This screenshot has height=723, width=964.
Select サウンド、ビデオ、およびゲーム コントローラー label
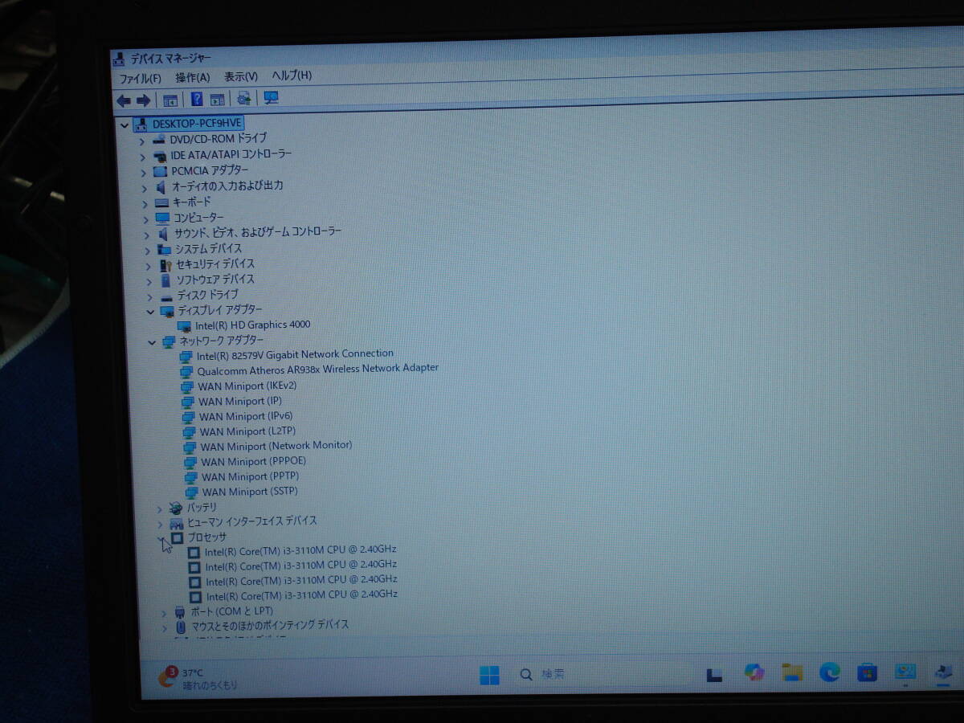click(258, 232)
